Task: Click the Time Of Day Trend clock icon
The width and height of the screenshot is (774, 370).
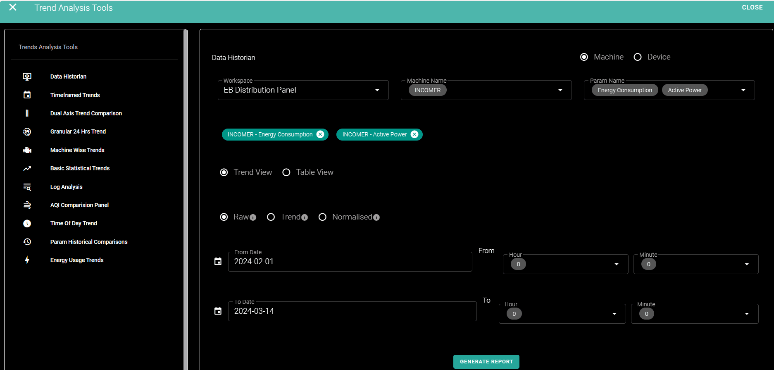Action: 27,224
